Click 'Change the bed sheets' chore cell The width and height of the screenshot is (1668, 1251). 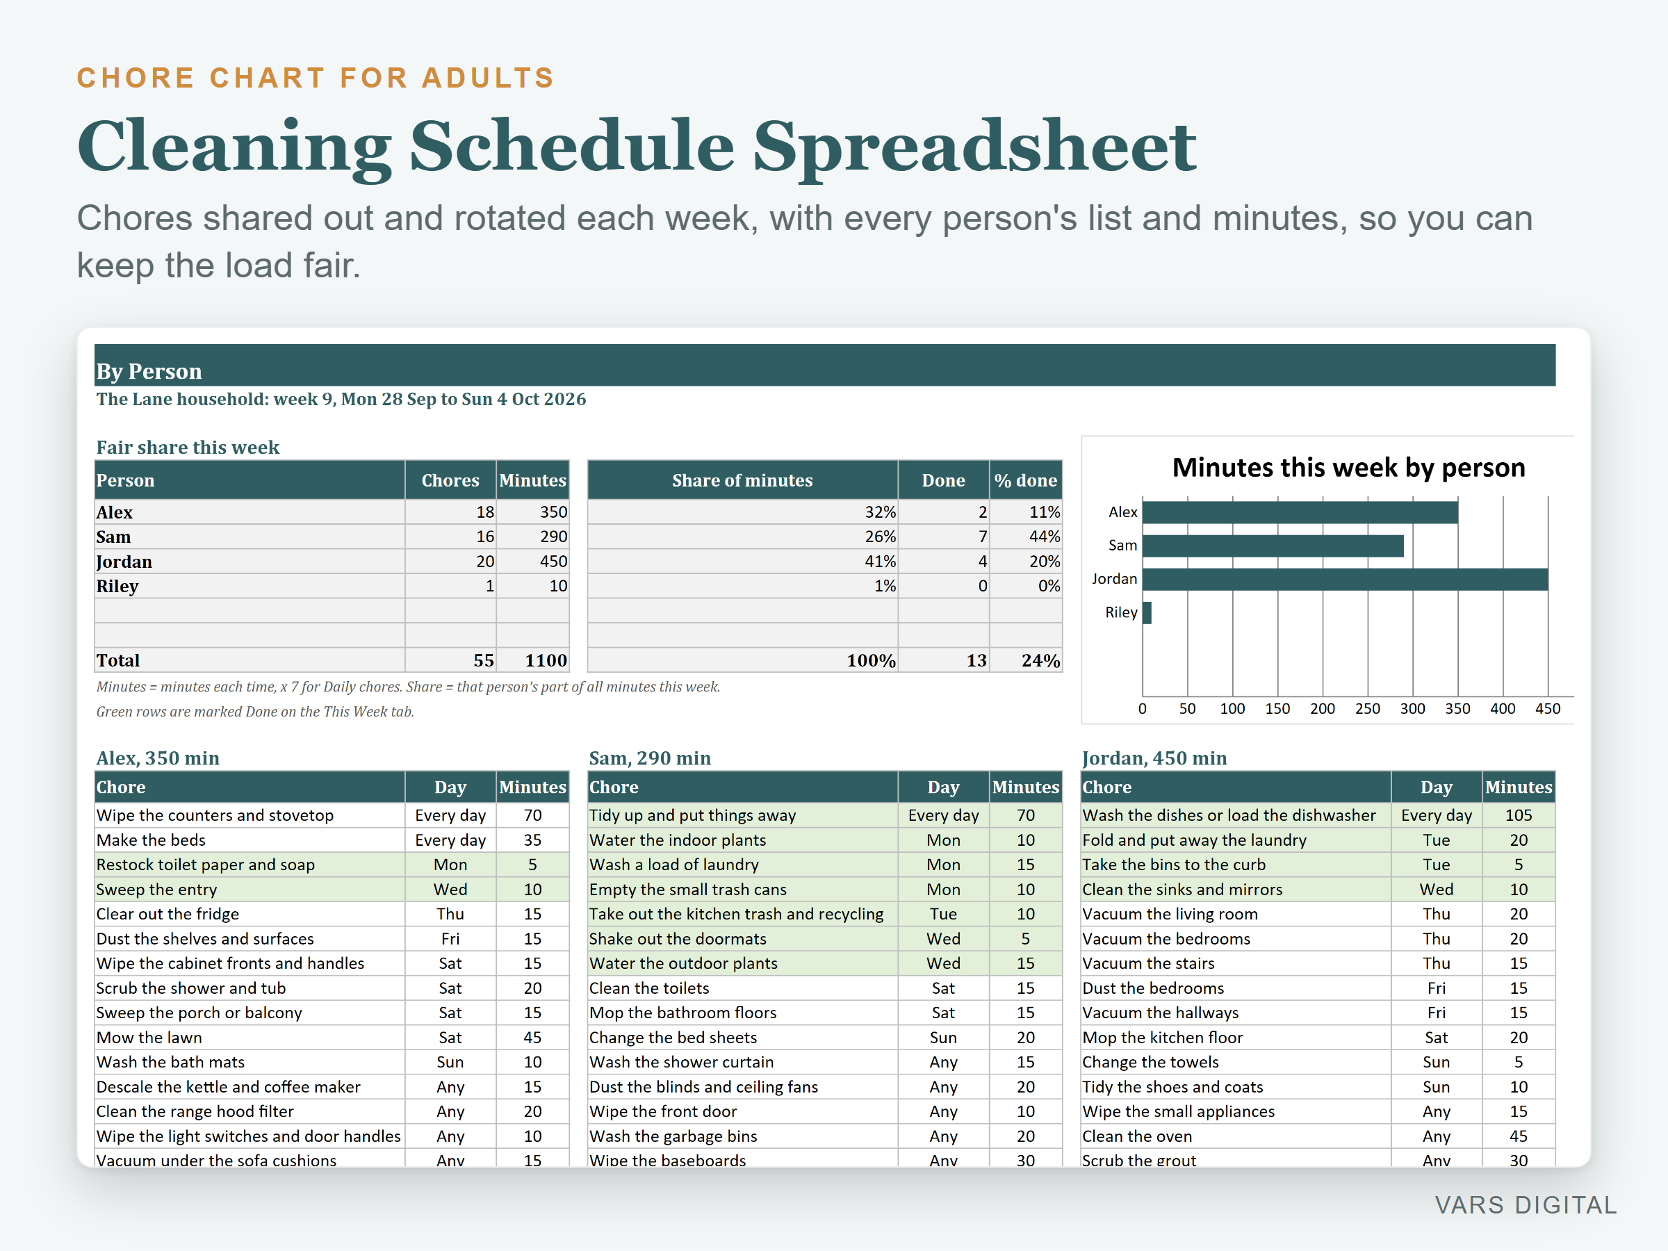(743, 1038)
